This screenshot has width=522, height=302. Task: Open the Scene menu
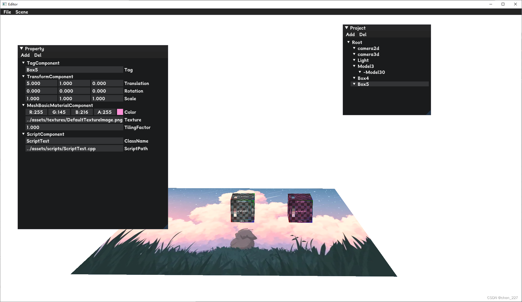[22, 12]
